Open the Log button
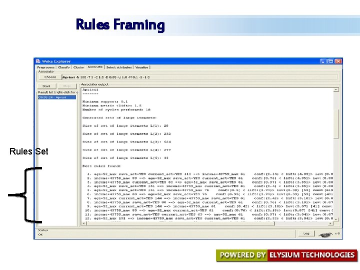The height and width of the screenshot is (270, 360). click(x=306, y=233)
